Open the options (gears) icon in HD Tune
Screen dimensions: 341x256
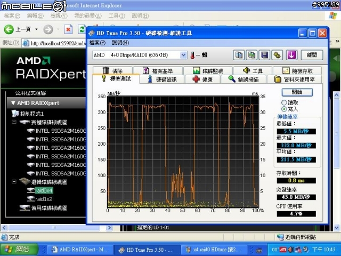pos(277,55)
